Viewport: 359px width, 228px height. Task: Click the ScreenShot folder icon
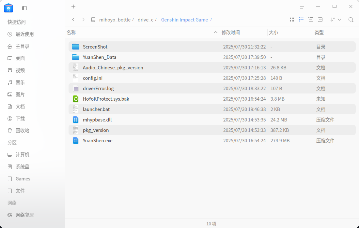[x=76, y=47]
